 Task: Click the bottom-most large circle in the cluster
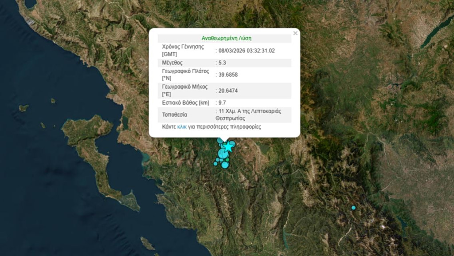pos(225,165)
